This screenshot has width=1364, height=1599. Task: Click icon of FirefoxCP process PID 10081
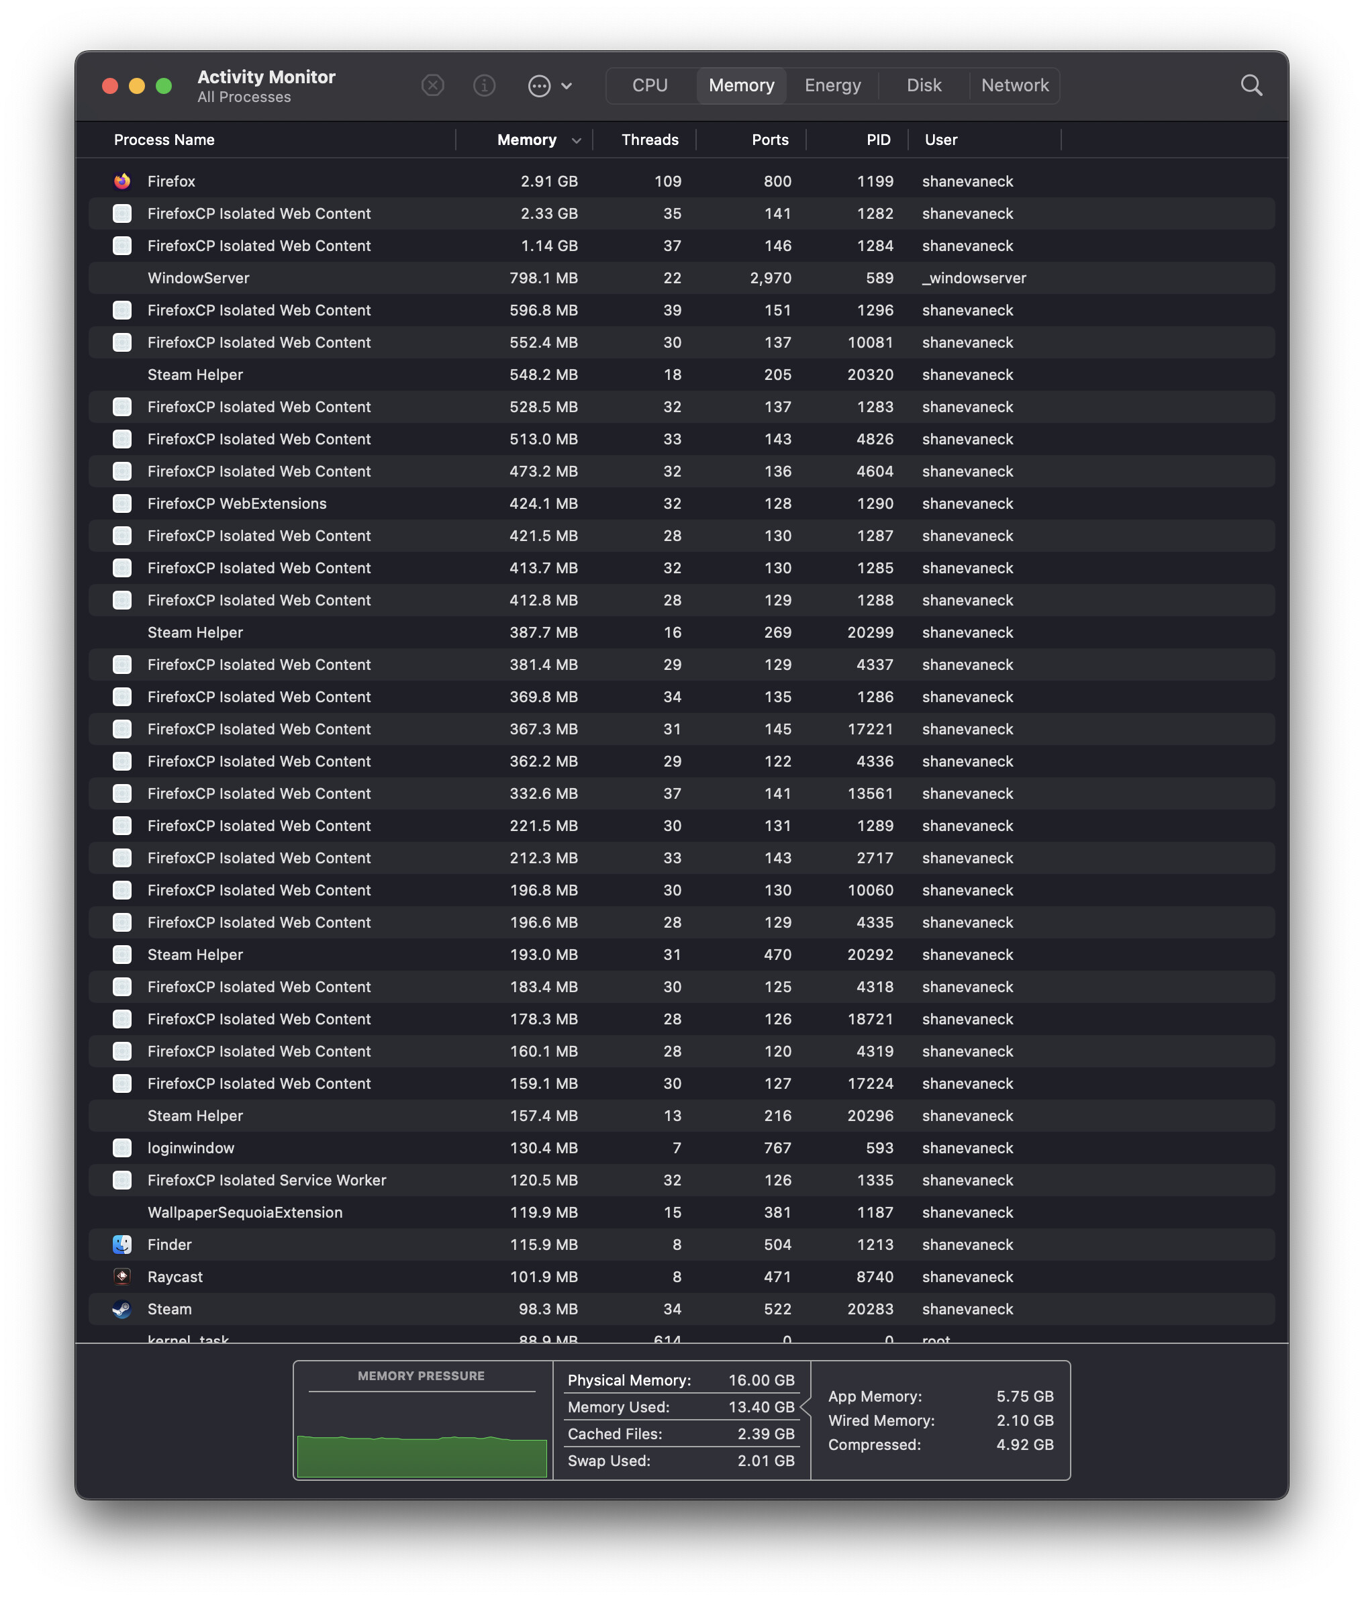tap(122, 342)
